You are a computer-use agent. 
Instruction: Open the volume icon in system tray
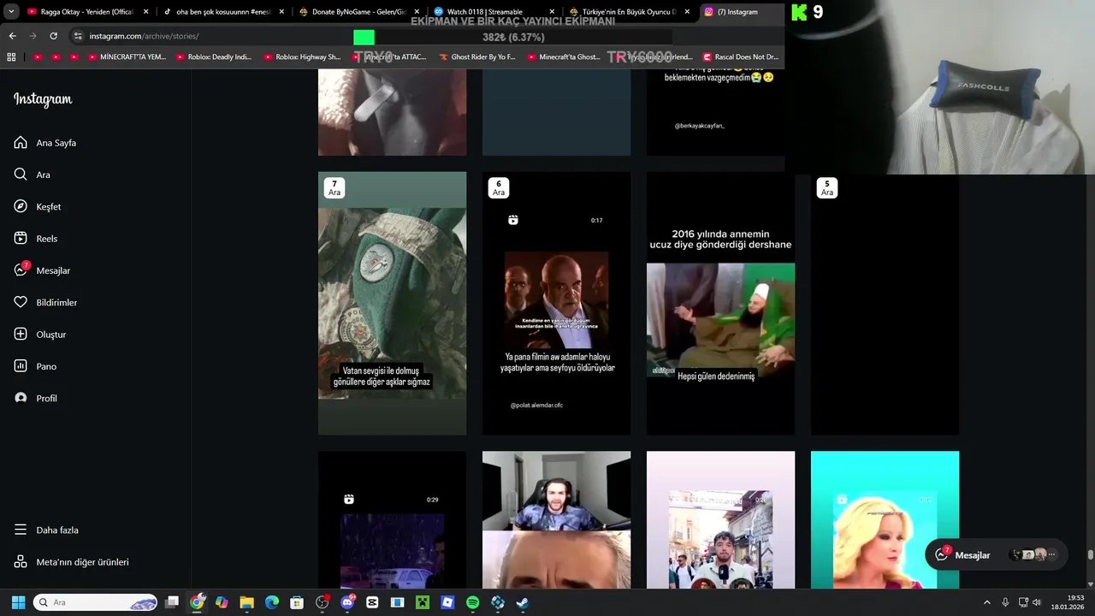[1036, 602]
